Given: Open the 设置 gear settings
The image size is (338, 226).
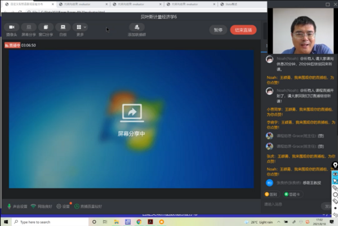Looking at the screenshot, I should coord(63,206).
